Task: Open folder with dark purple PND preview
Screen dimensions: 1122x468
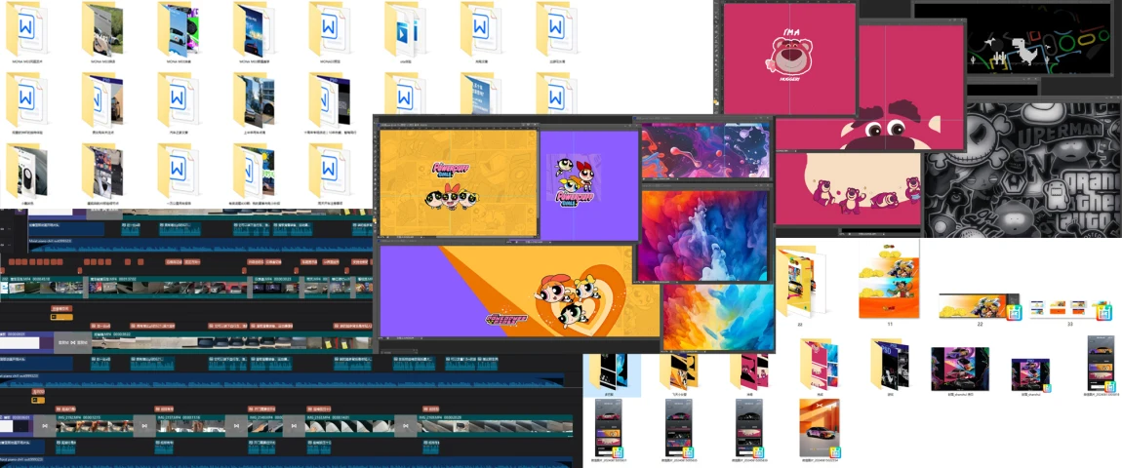Action: (x=890, y=364)
